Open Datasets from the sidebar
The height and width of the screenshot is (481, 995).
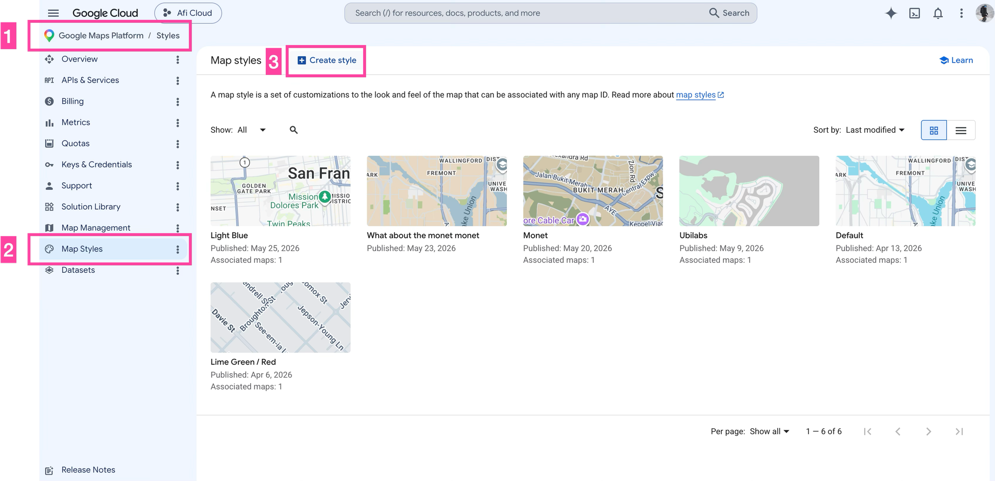(78, 270)
